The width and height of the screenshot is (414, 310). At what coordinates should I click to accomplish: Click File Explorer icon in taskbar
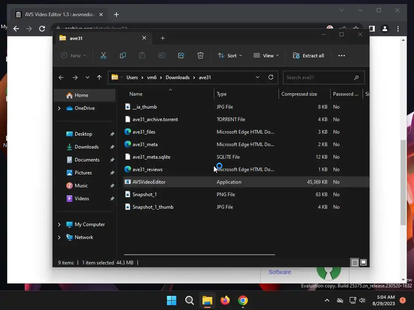pyautogui.click(x=207, y=300)
